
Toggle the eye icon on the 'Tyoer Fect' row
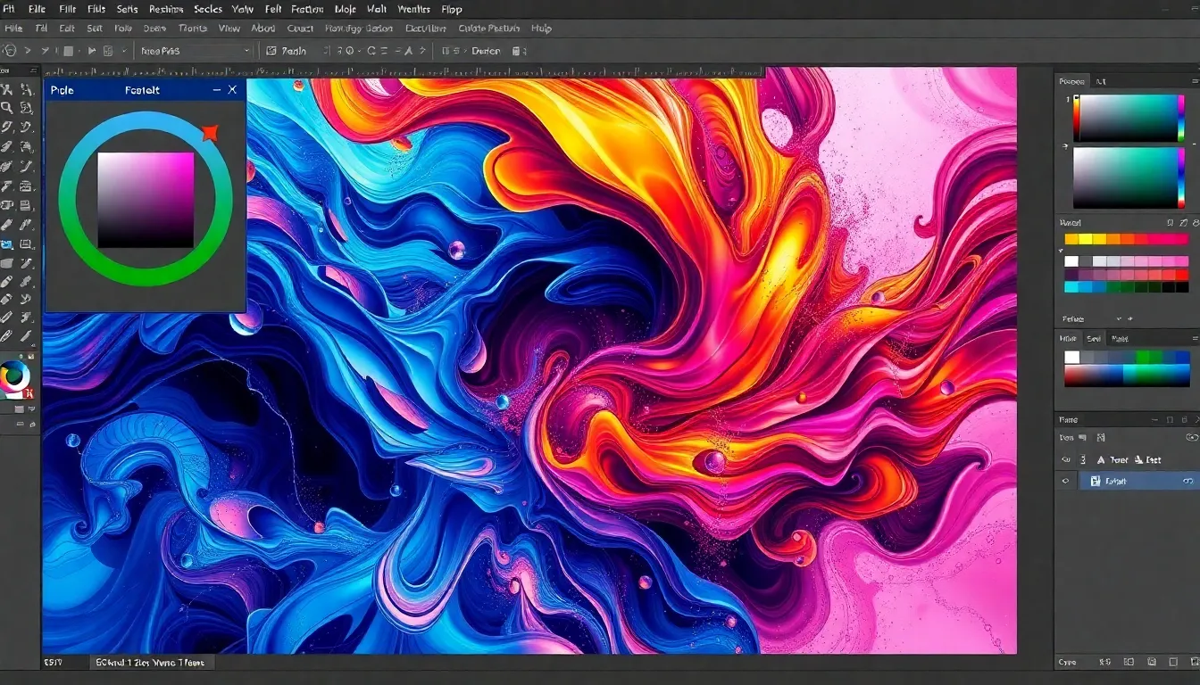tap(1064, 460)
